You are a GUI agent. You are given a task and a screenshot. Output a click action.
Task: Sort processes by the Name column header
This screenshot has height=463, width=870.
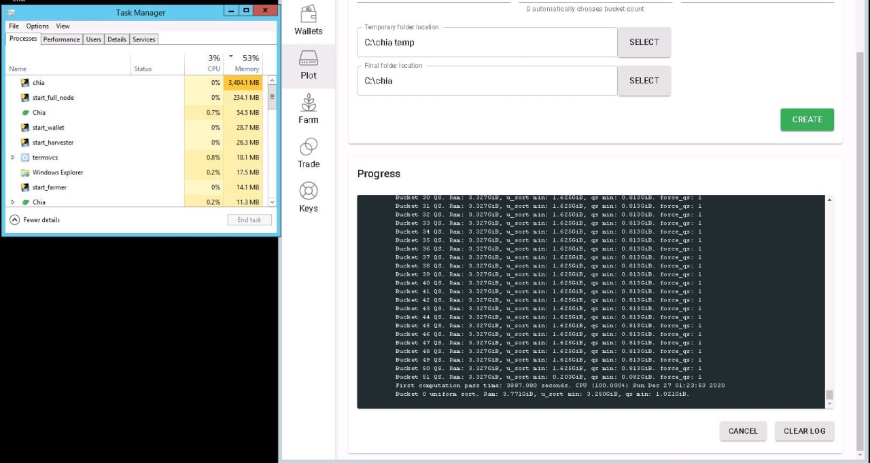point(18,69)
